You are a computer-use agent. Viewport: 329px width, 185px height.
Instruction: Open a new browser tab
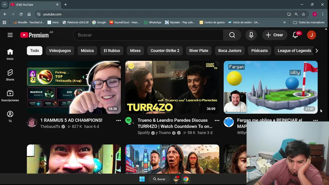point(66,5)
